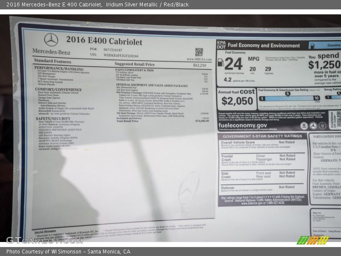The image size is (341, 256).
Task: Click the fueleconomy.gov address
Action: point(243,125)
